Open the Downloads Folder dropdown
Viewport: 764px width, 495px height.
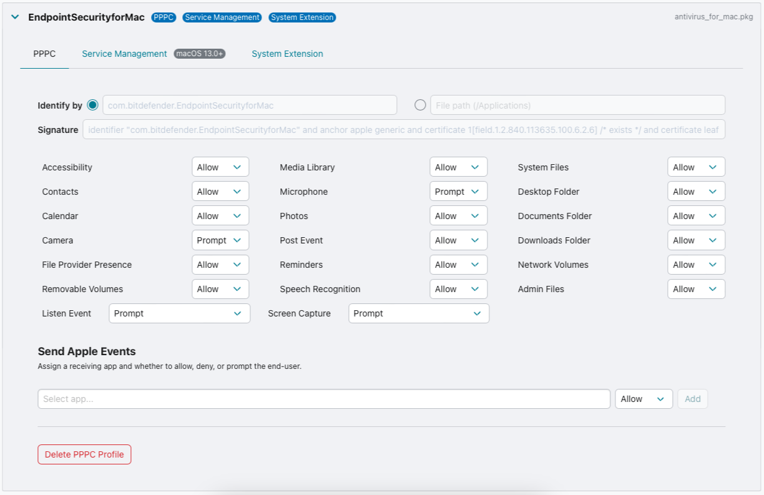(697, 240)
